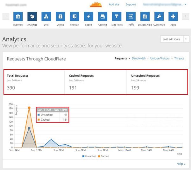The width and height of the screenshot is (191, 170).
Task: Open the Caching drive icon
Action: point(103,16)
